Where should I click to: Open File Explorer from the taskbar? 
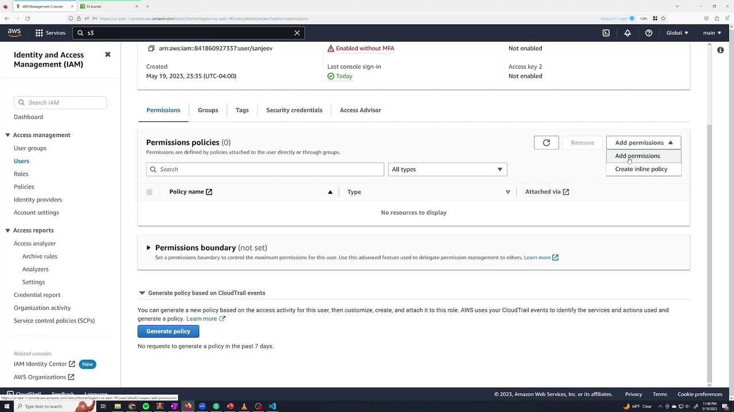pyautogui.click(x=118, y=406)
